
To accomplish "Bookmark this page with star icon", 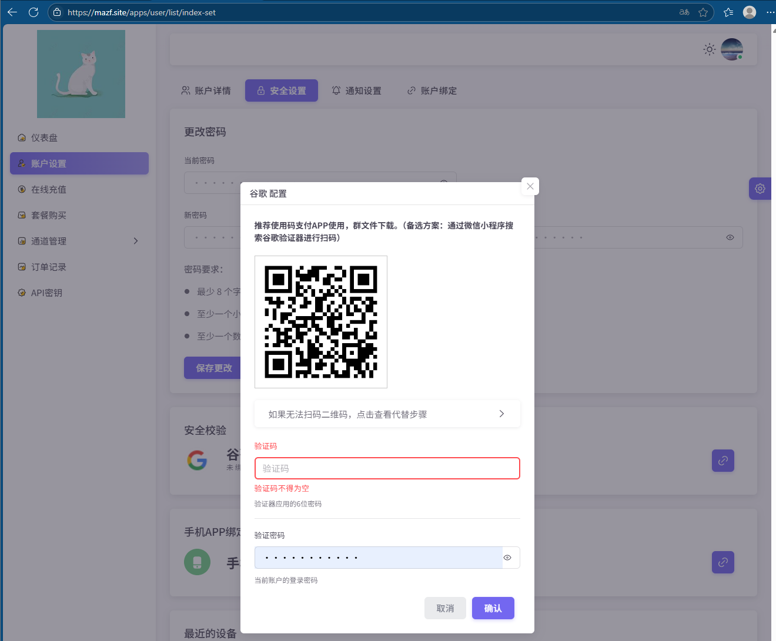I will (703, 12).
